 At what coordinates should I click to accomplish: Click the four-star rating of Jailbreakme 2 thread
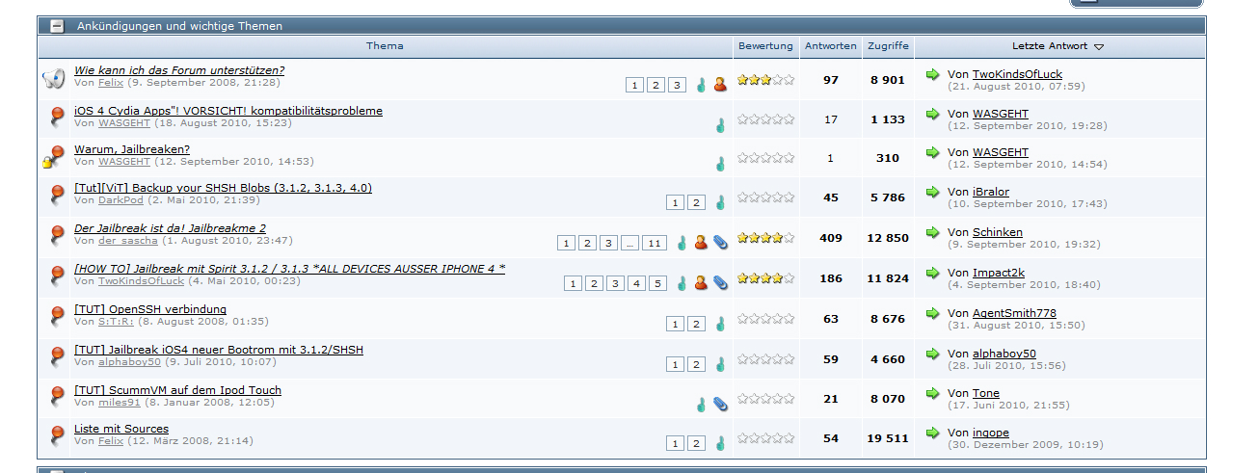click(x=765, y=238)
